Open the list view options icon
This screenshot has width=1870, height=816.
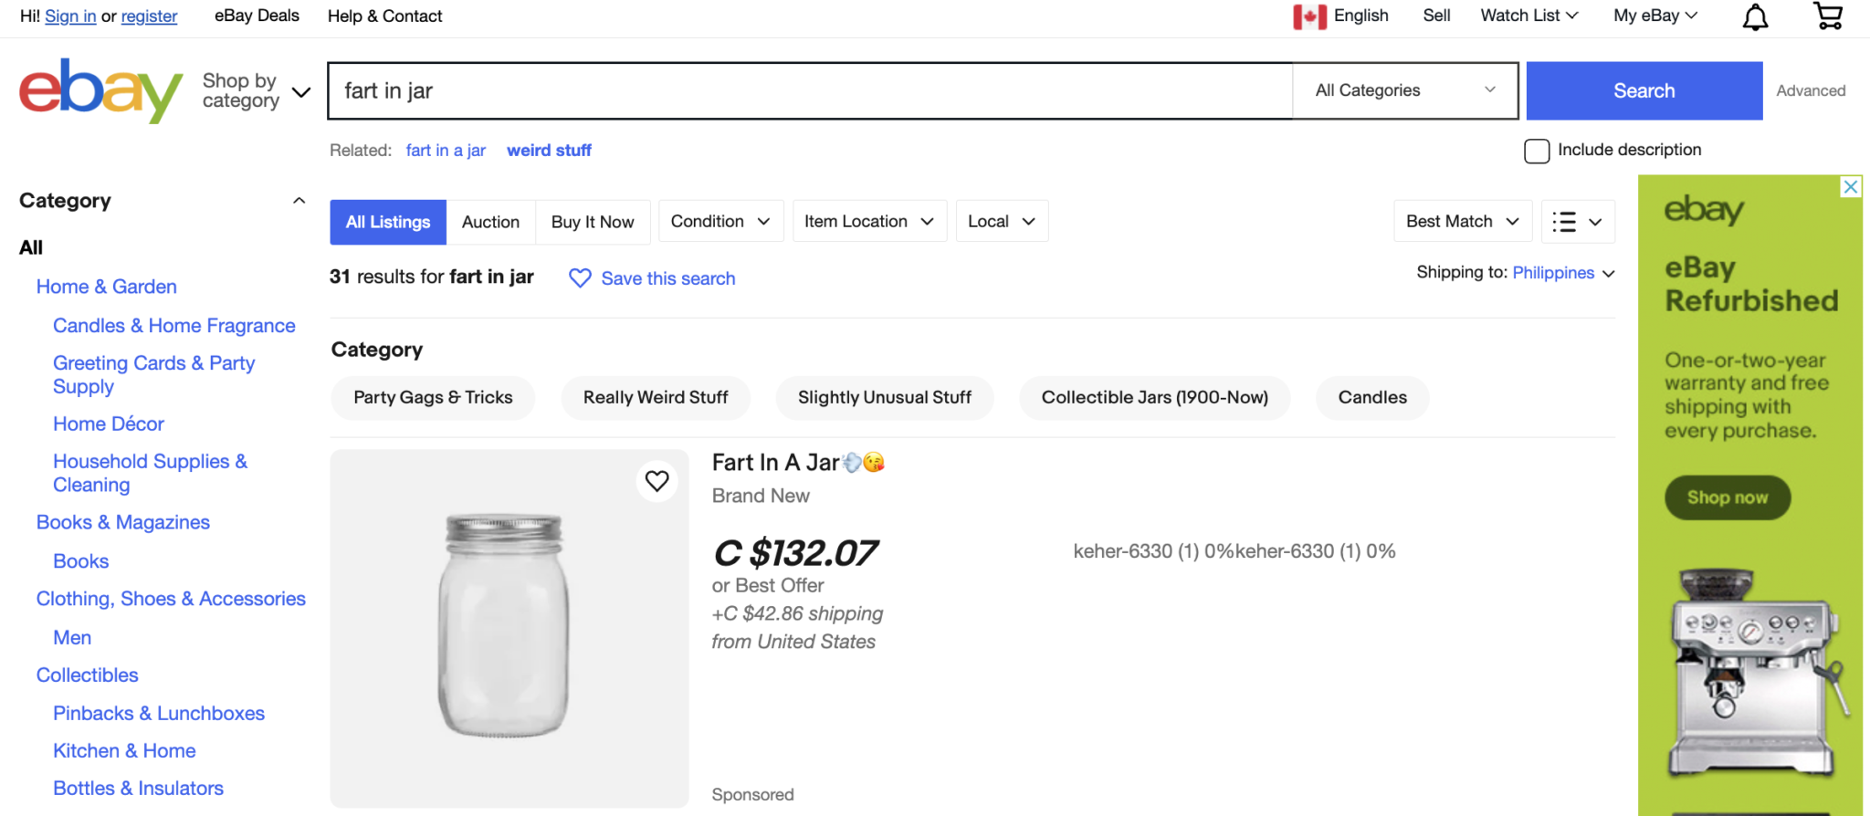(1577, 221)
